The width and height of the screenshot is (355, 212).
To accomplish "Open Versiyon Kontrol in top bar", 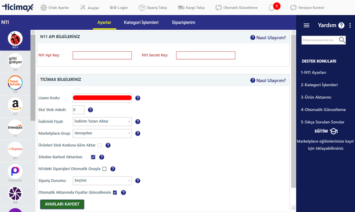I will point(307,7).
